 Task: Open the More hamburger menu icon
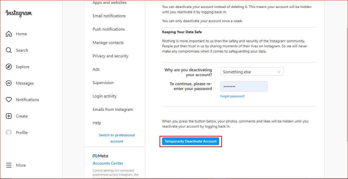coord(9,165)
